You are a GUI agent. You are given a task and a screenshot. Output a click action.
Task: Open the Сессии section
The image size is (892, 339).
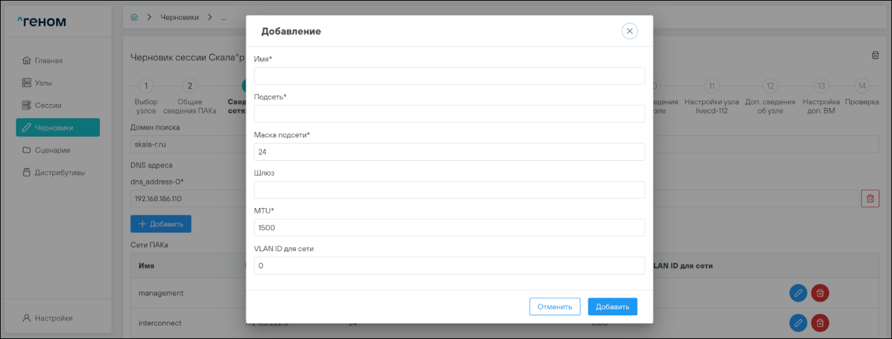48,105
